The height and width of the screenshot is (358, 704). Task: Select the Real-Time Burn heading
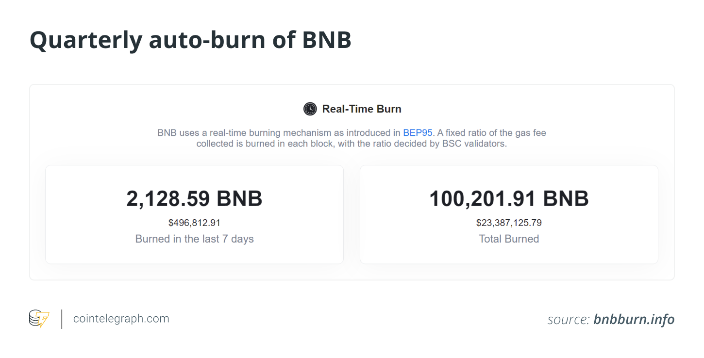pyautogui.click(x=362, y=109)
